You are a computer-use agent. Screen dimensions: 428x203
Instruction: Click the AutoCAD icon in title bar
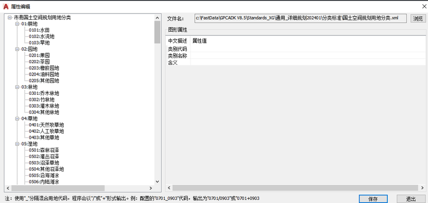(6, 6)
